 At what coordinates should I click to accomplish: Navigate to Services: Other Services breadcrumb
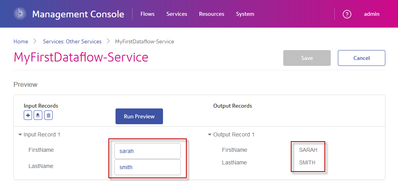point(72,41)
